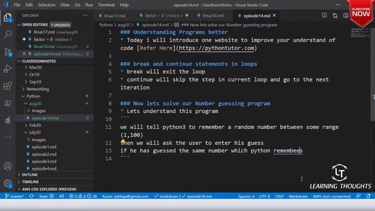Switch to the linux17.md tab
The width and height of the screenshot is (375, 211).
point(112,16)
